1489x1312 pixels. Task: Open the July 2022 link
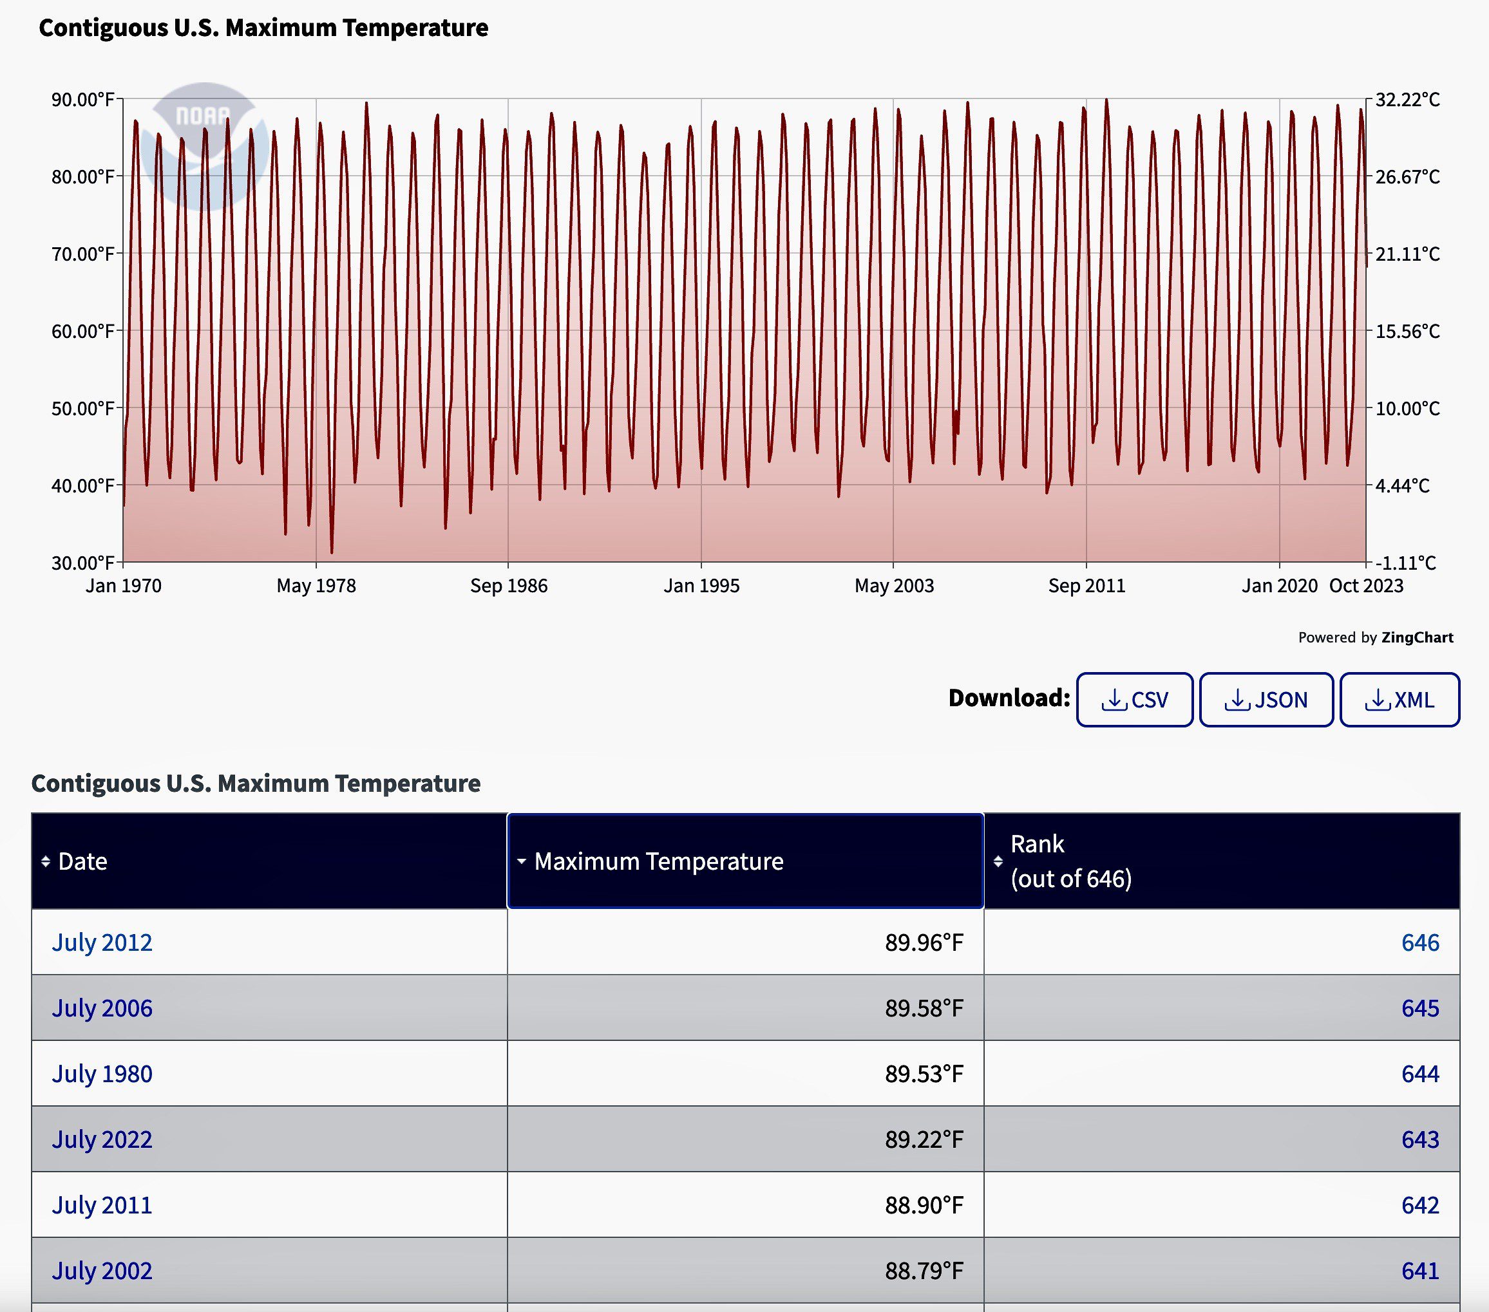[102, 1139]
